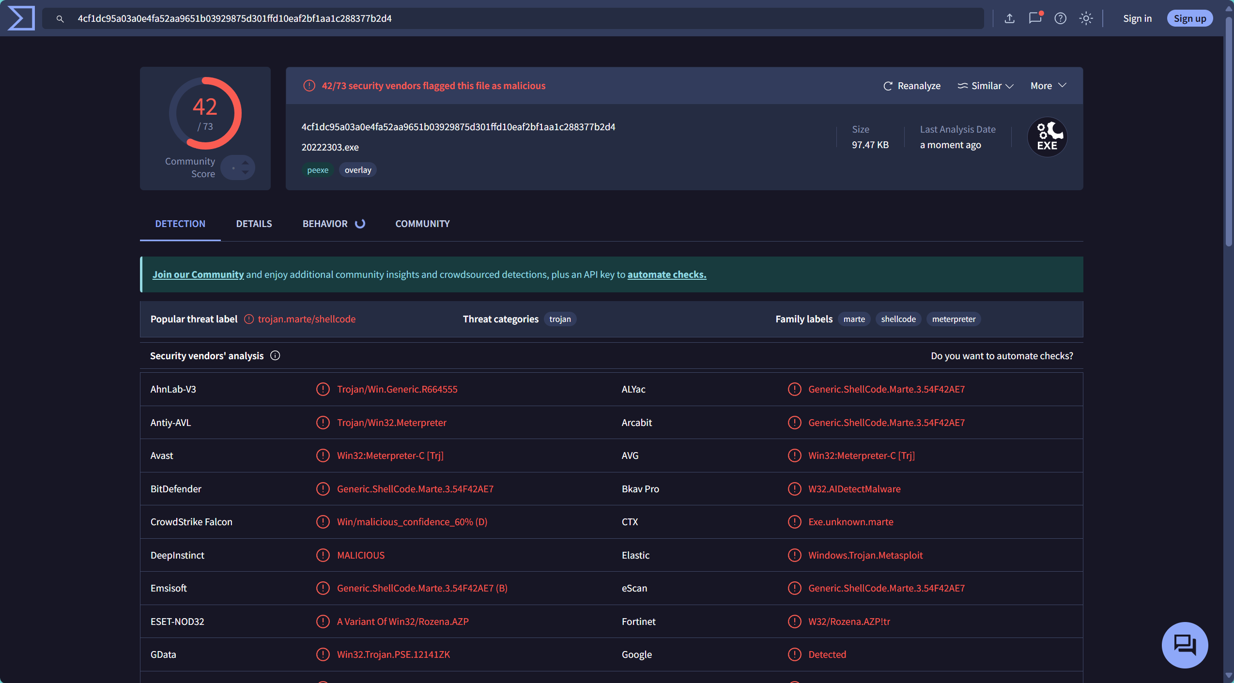The height and width of the screenshot is (683, 1234).
Task: Click the Sign up button
Action: (x=1189, y=18)
